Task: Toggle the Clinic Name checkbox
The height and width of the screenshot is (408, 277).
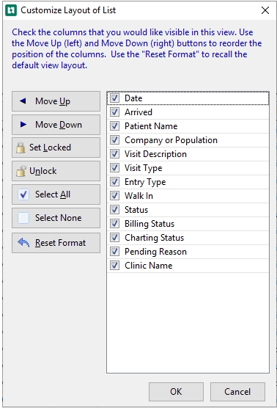Action: tap(114, 266)
